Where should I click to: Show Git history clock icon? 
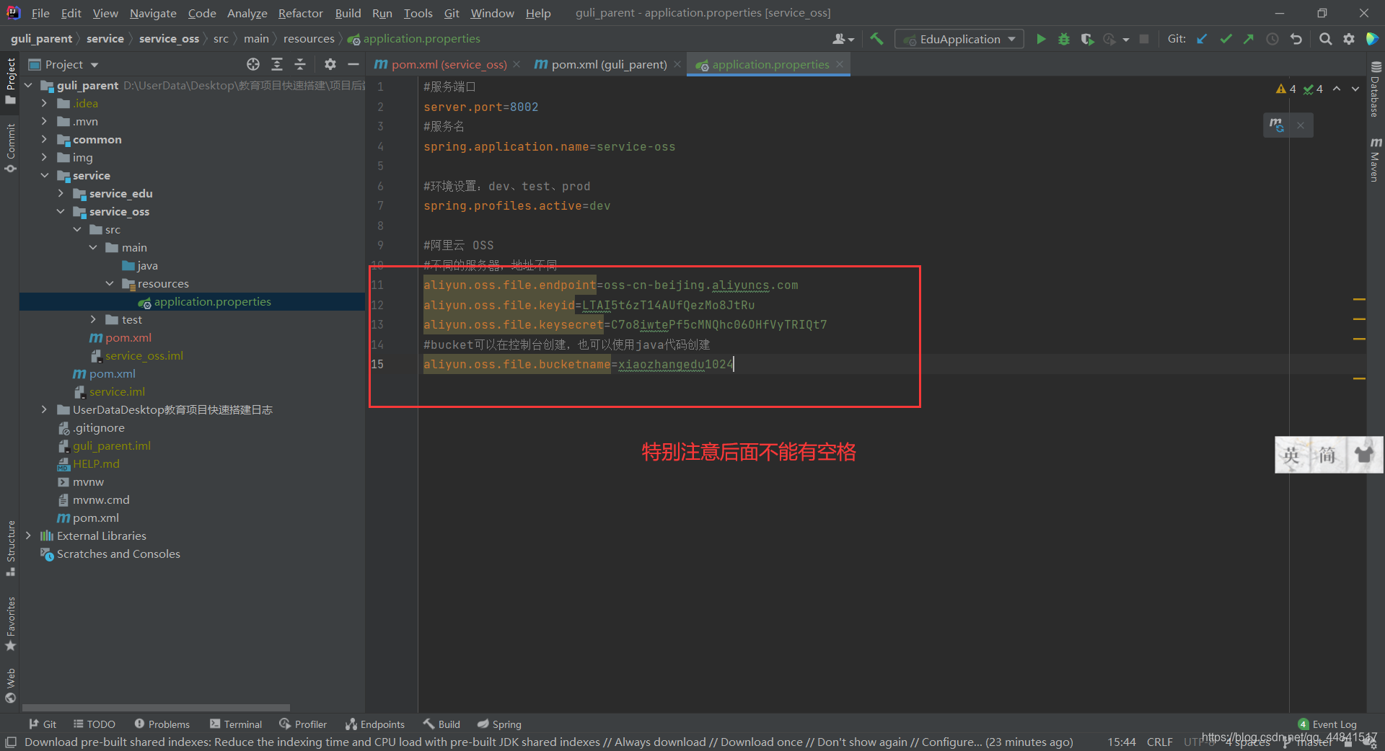(1272, 39)
